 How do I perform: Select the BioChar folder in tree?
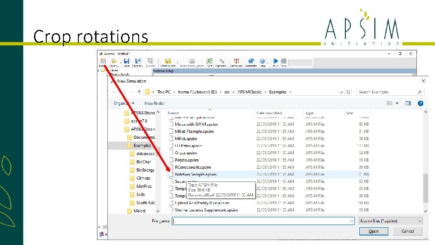pos(144,162)
